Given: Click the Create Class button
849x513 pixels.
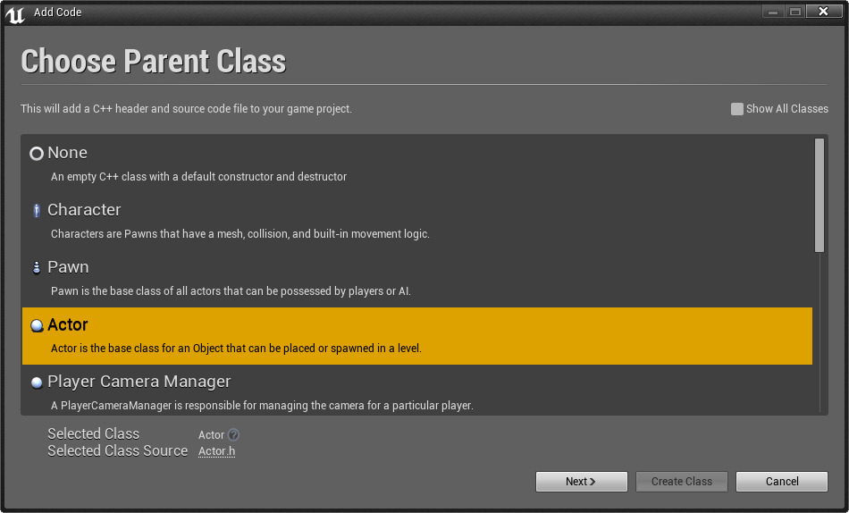Looking at the screenshot, I should [x=682, y=482].
